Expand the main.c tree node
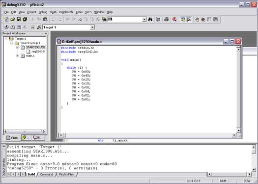The image size is (258, 184). tap(17, 56)
